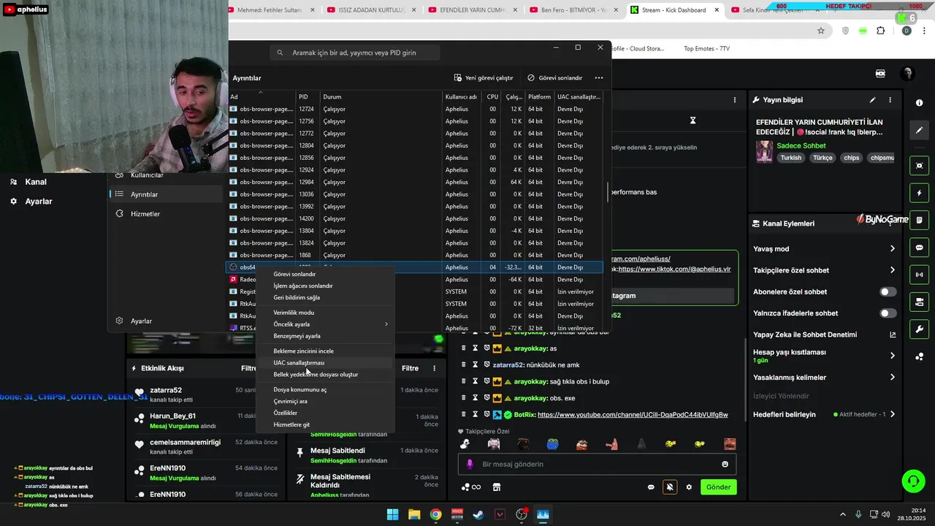Screen dimensions: 935x526
Task: Open info icon in Kick right sidebar
Action: coord(919,103)
